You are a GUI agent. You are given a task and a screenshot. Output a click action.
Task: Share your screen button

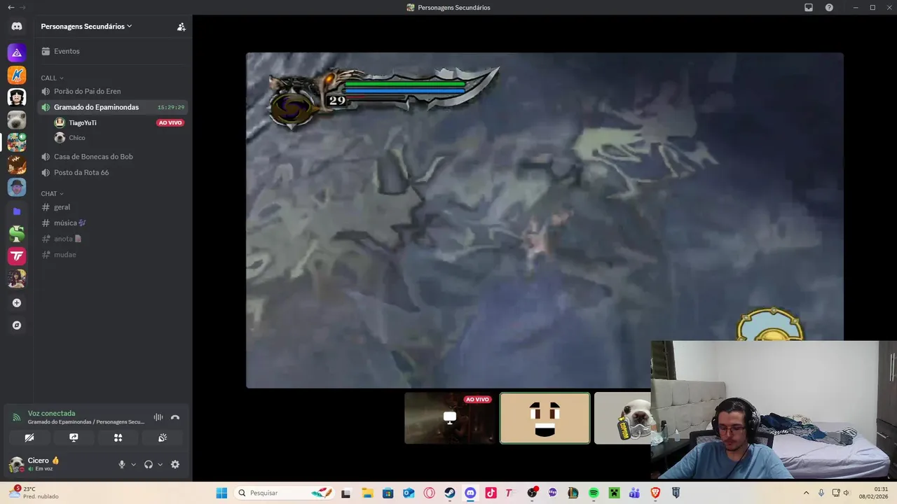[x=74, y=437]
